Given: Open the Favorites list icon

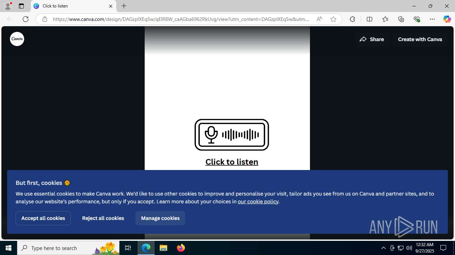Looking at the screenshot, I should pyautogui.click(x=385, y=19).
